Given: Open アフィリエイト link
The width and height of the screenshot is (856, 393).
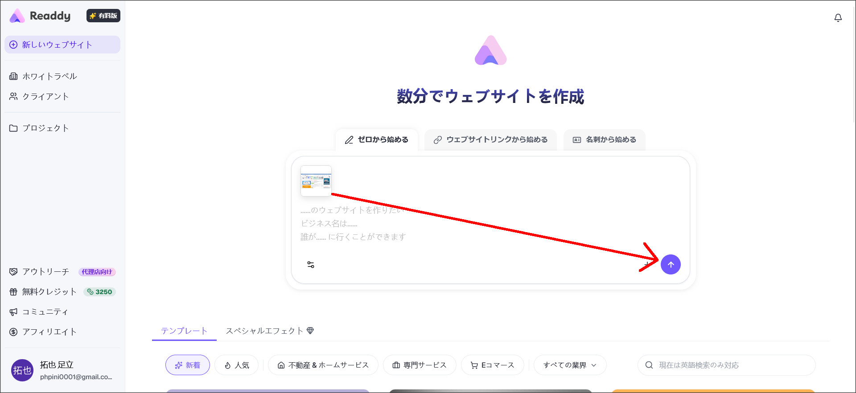Looking at the screenshot, I should tap(62, 332).
